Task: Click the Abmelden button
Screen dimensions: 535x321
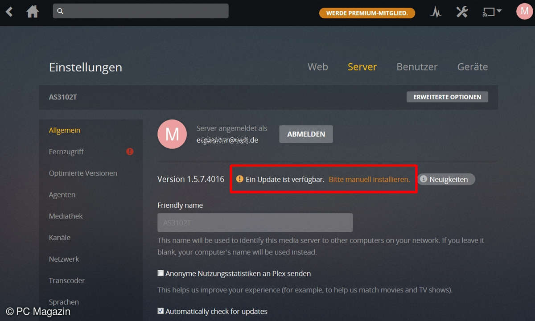Action: pyautogui.click(x=306, y=134)
